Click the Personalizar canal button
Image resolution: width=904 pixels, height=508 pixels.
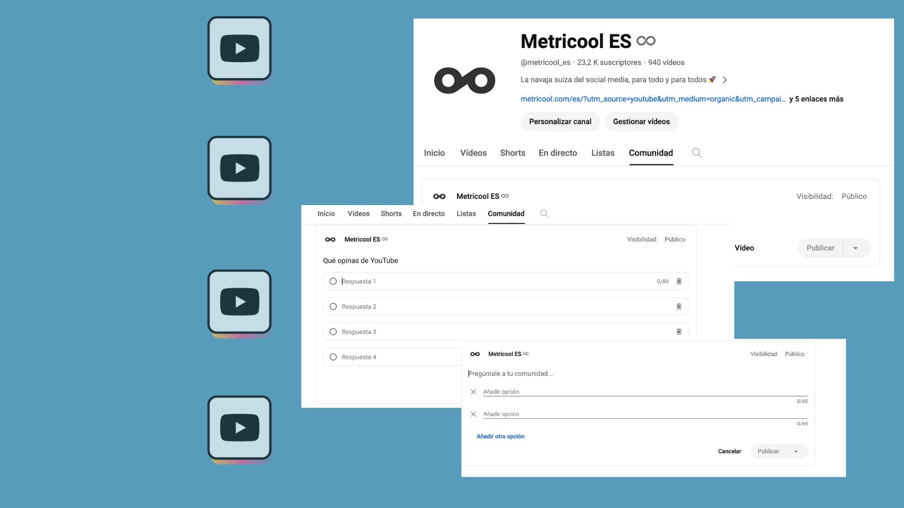point(560,121)
